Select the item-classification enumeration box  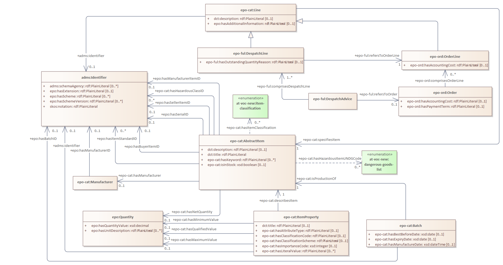(x=250, y=106)
